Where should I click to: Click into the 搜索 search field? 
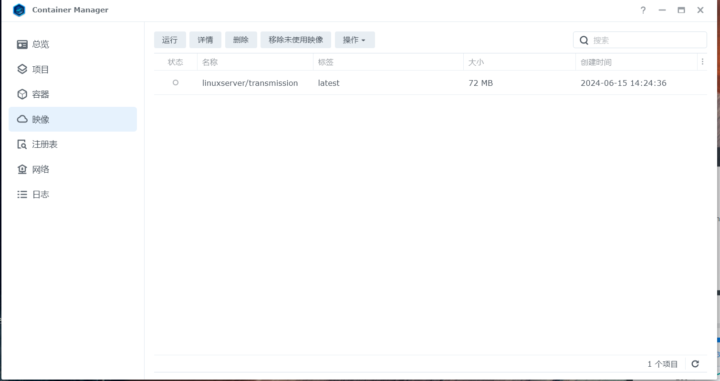[x=639, y=40]
